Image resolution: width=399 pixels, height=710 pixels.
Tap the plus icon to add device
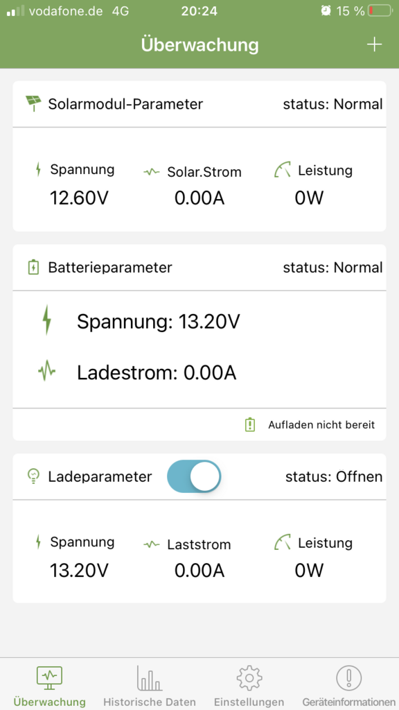(374, 44)
